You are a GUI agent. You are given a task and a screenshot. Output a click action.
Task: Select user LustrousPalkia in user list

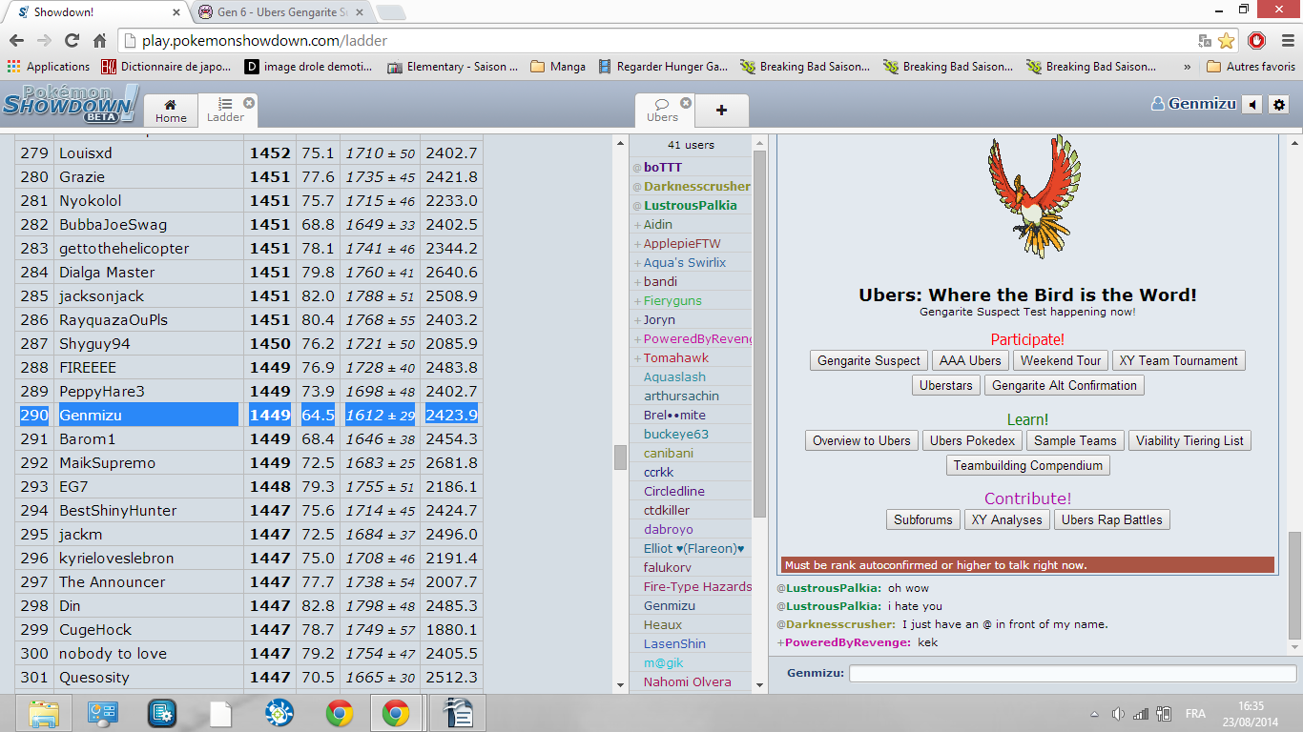[691, 205]
